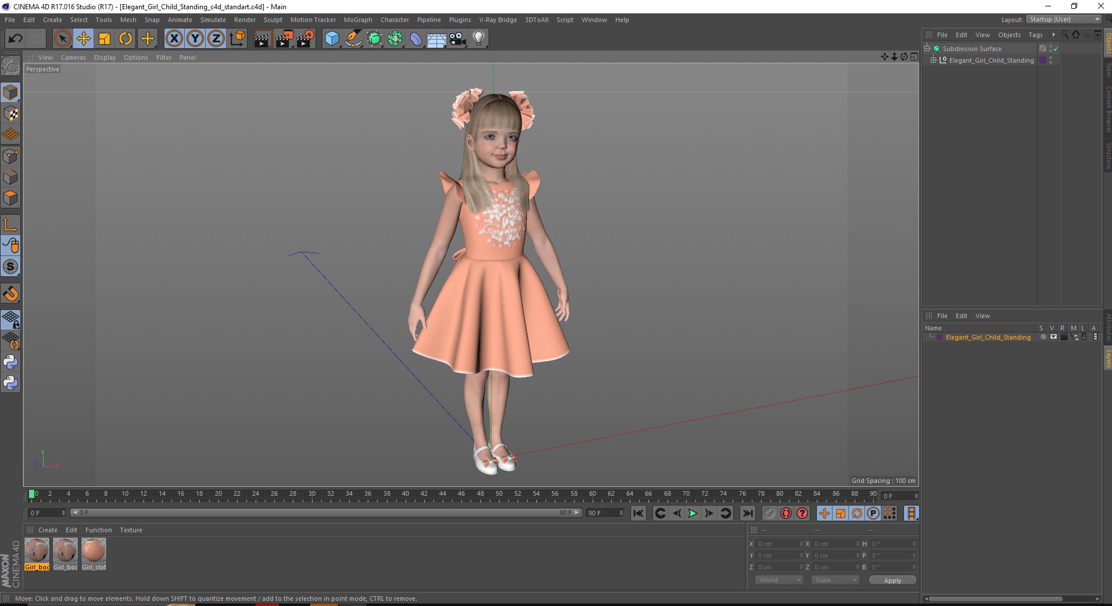
Task: Toggle layer Solo for Elegant_Girl_Child_Standing
Action: pyautogui.click(x=1043, y=337)
